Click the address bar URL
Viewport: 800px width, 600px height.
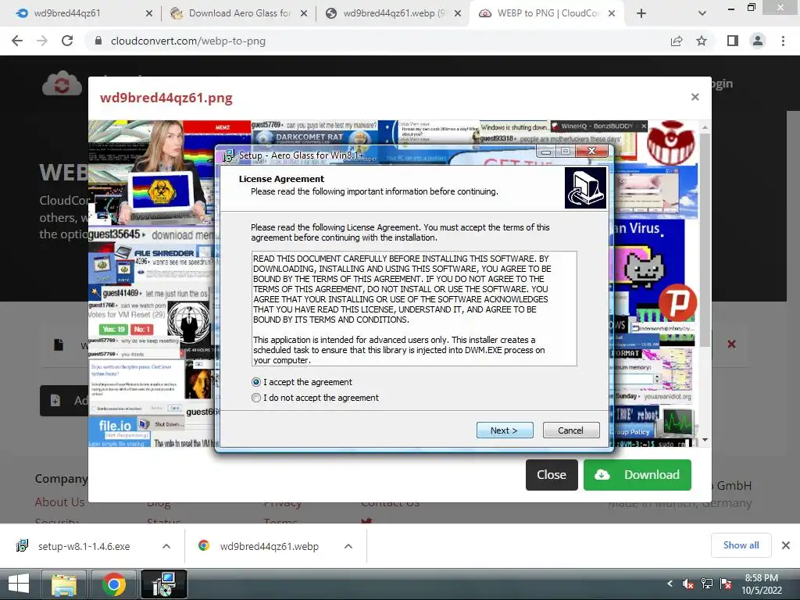tap(188, 41)
